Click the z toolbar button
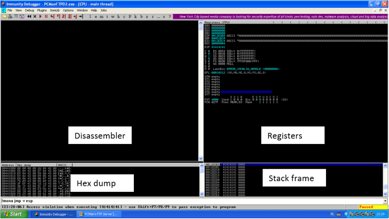This screenshot has width=389, height=219. (x=147, y=17)
